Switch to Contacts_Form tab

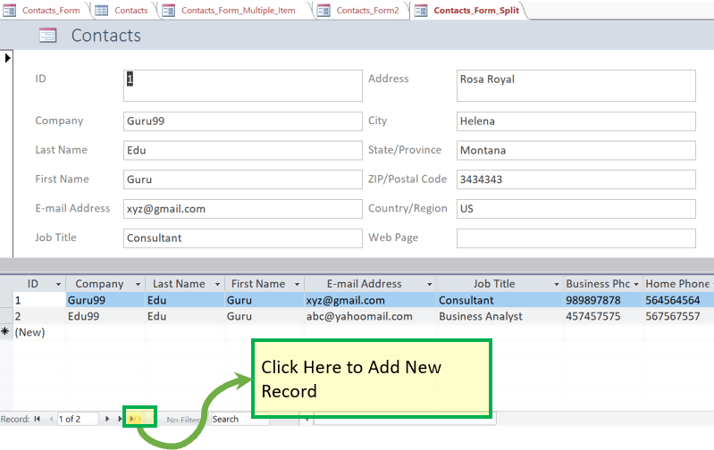click(x=44, y=10)
